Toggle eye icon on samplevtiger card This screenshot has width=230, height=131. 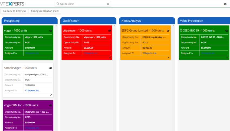[51, 68]
